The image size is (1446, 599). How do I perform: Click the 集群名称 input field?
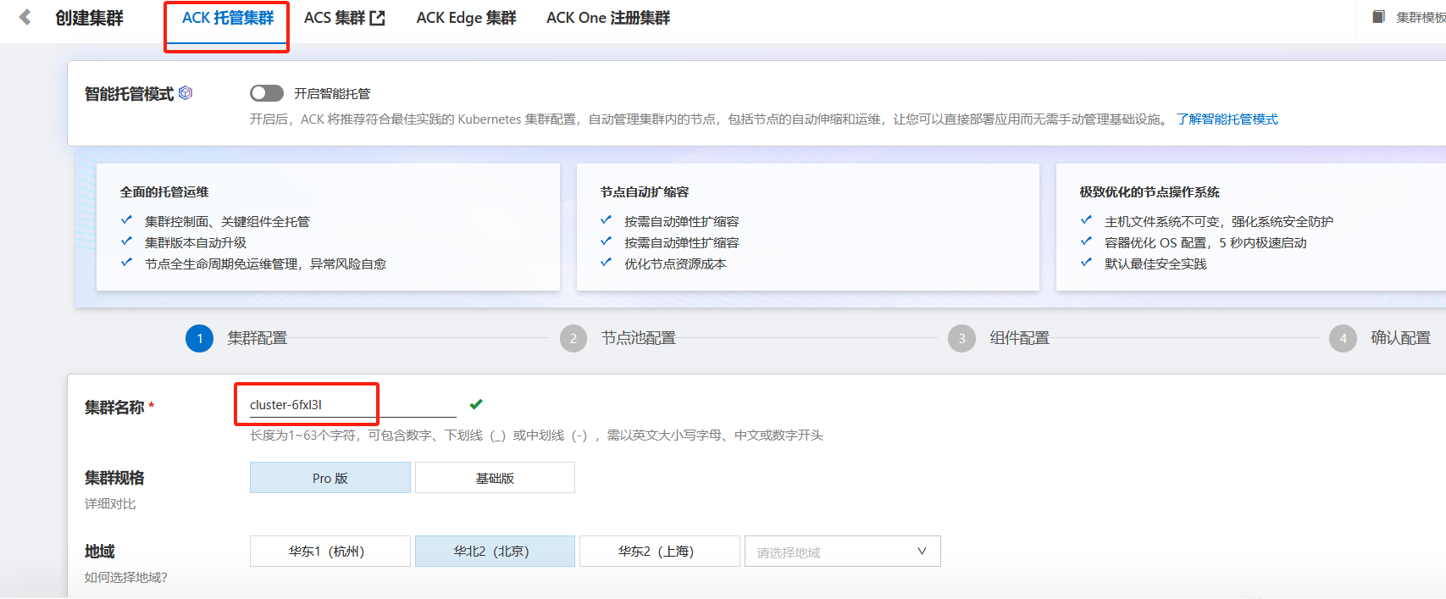click(353, 405)
